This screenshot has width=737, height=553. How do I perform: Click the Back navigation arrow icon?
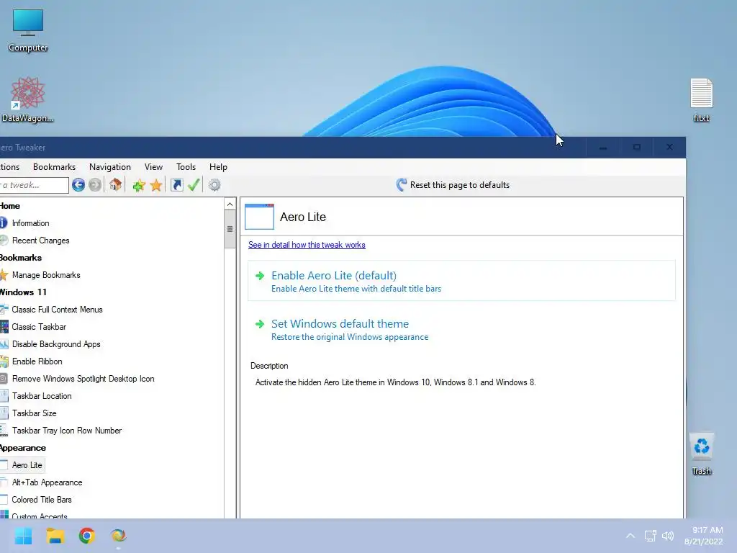click(78, 185)
